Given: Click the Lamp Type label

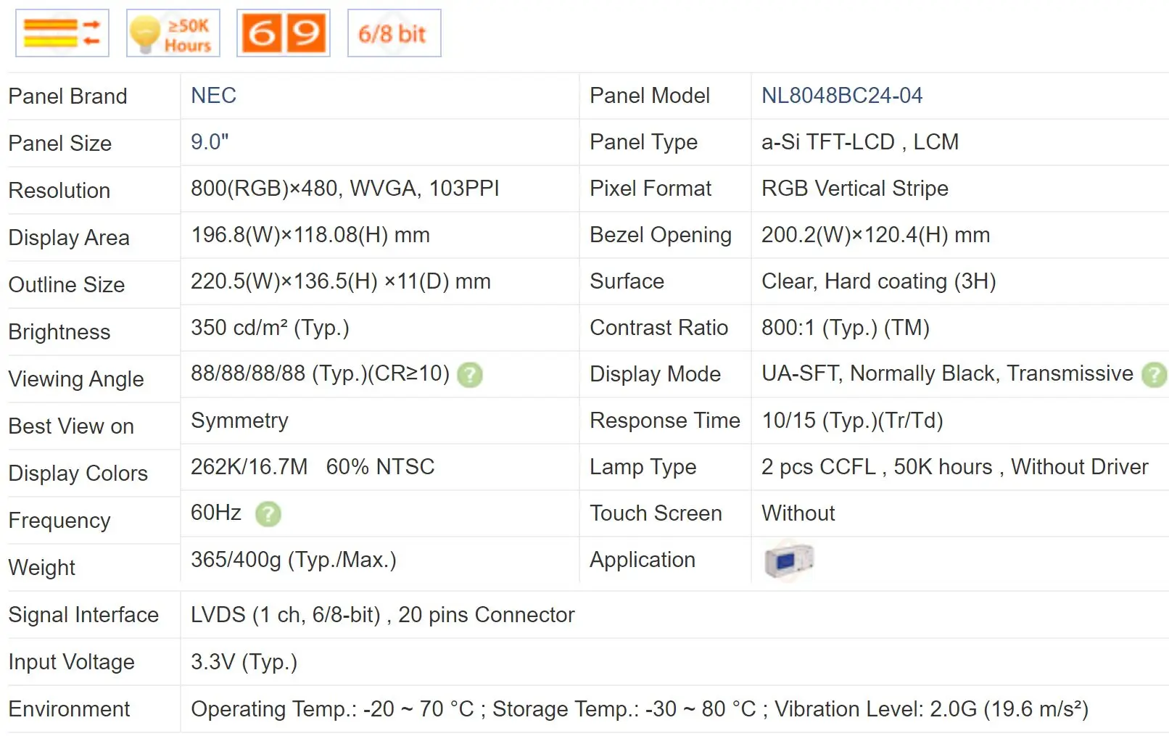Looking at the screenshot, I should pyautogui.click(x=643, y=467).
